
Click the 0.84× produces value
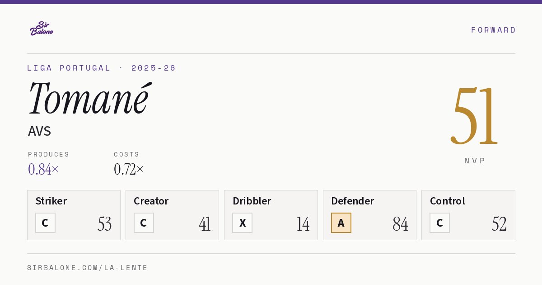click(43, 169)
